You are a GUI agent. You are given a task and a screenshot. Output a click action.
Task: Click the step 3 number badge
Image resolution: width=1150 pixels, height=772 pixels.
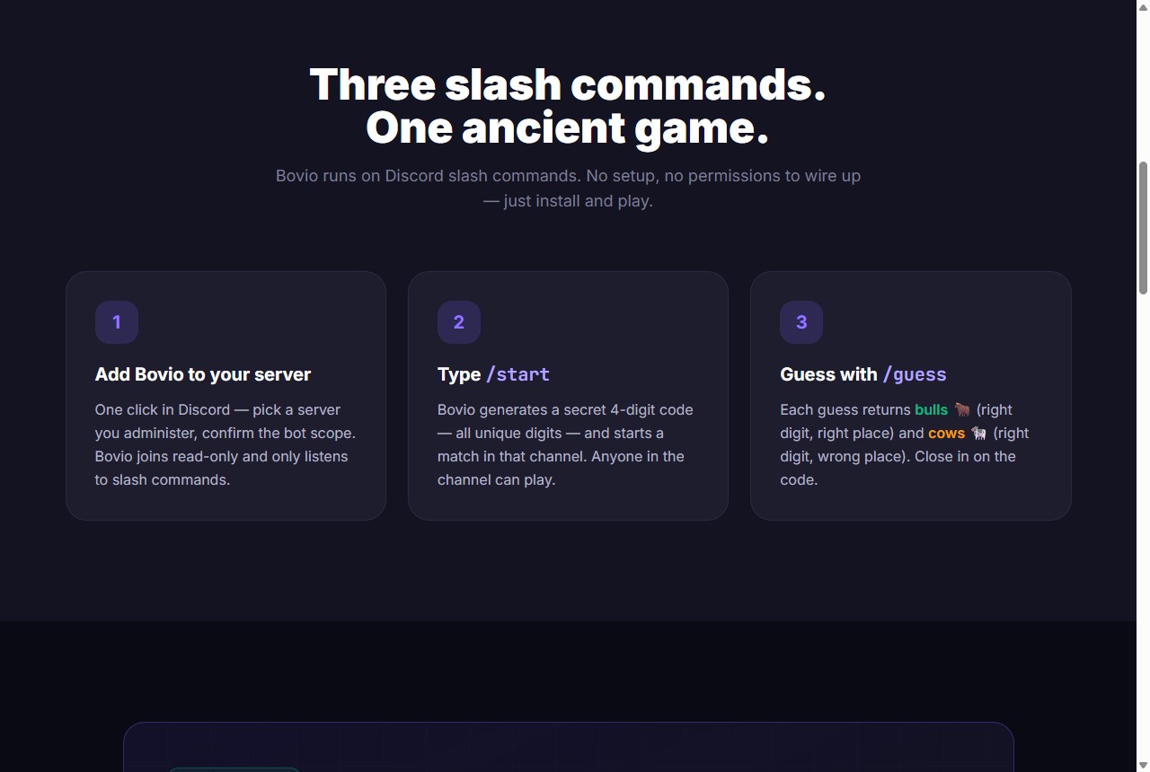click(x=801, y=322)
